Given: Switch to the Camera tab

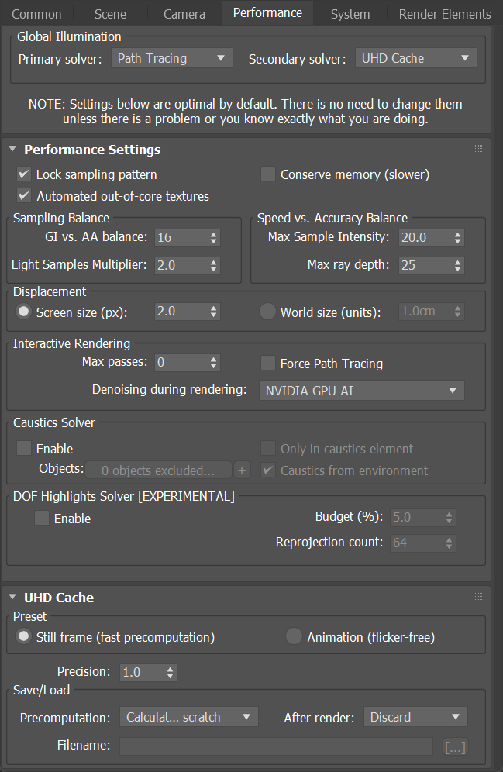Looking at the screenshot, I should click(184, 14).
